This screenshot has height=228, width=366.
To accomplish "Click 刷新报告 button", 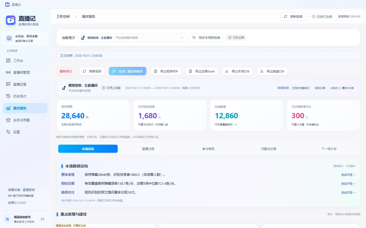I will click(x=92, y=71).
